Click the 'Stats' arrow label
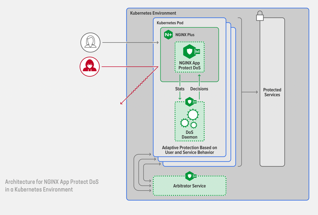The width and height of the screenshot is (318, 215). (180, 89)
